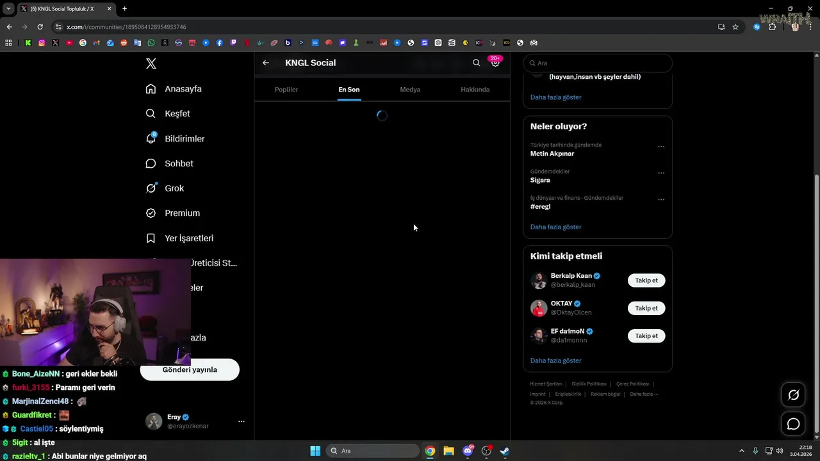Click Daha fazla göster under Kimi takip etmeli

coord(555,360)
